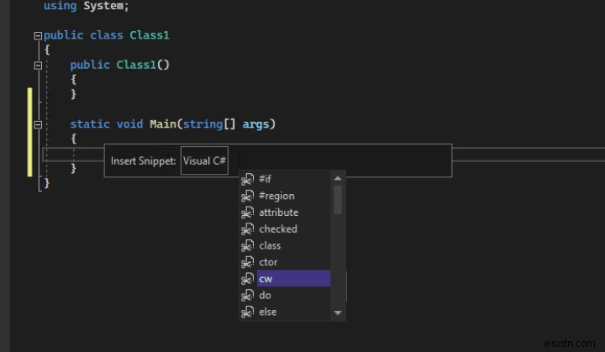The width and height of the screenshot is (605, 352).
Task: Click the snippet icon next to checked
Action: click(247, 229)
